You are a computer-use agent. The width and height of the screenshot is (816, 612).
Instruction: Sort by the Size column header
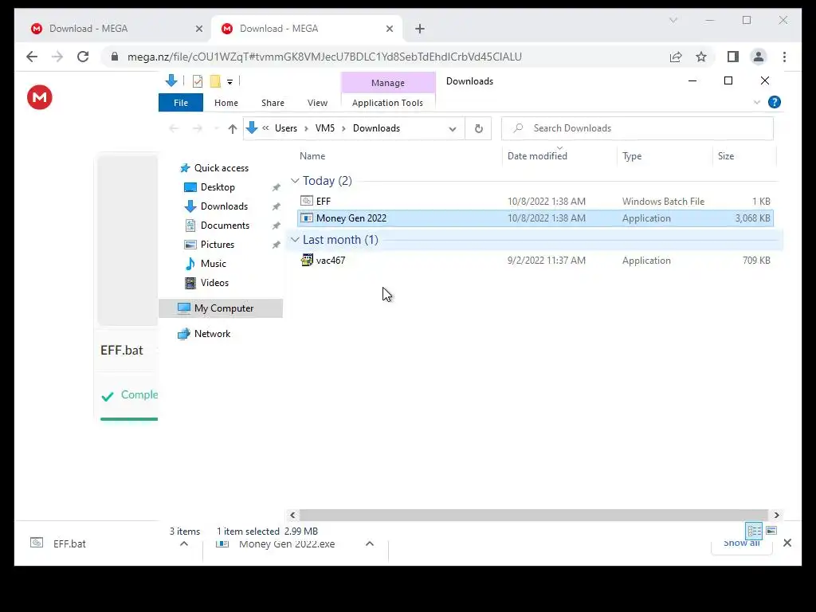[x=725, y=156]
